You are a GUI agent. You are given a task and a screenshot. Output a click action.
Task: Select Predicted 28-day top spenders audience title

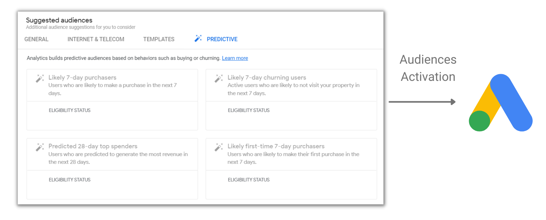93,146
